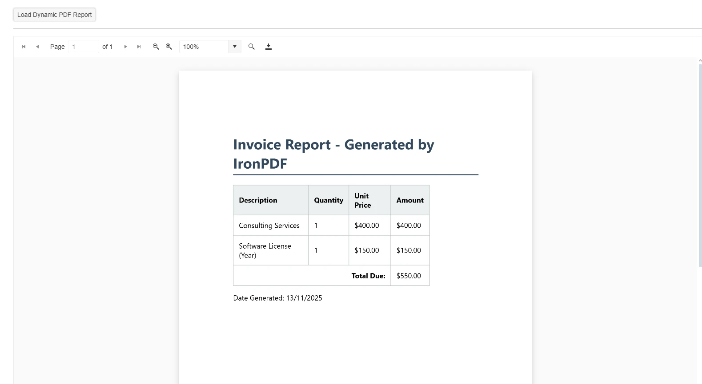Viewport: 702px width, 384px height.
Task: Click the page number input field
Action: [x=84, y=47]
